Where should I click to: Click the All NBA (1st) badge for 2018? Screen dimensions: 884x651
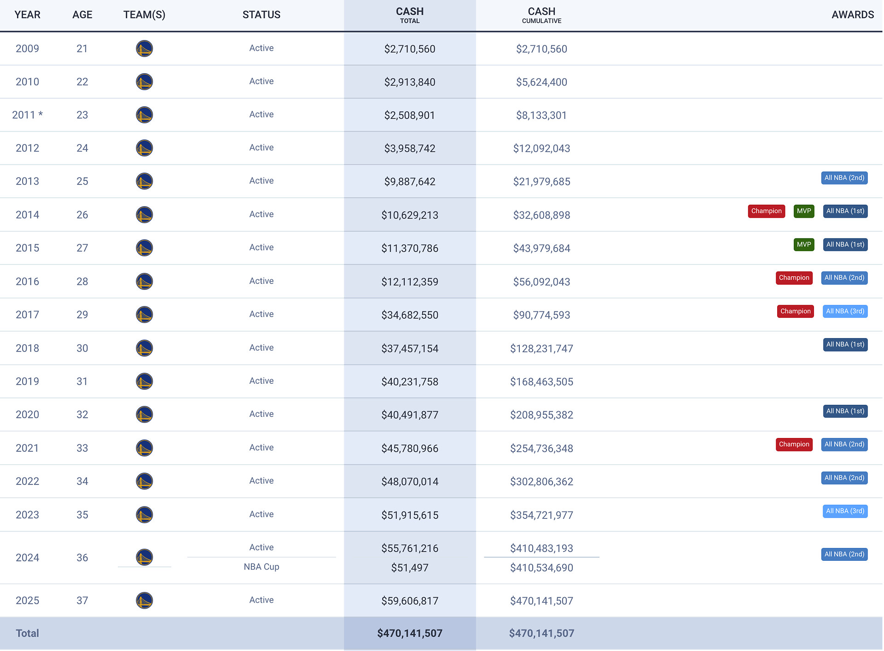(x=845, y=345)
